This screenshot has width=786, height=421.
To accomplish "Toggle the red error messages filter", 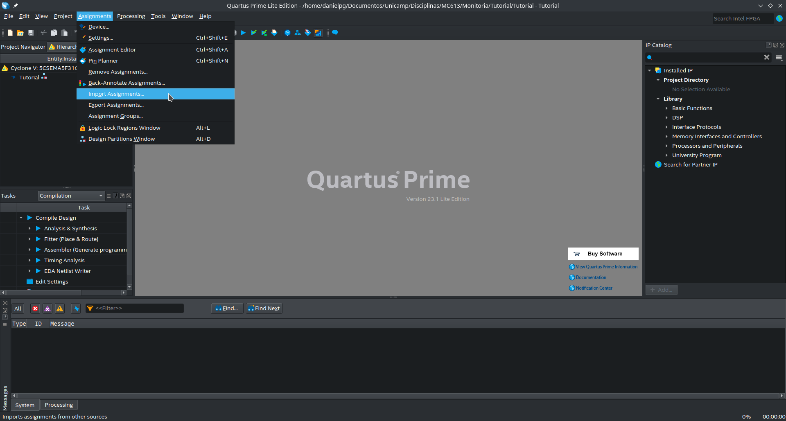I will [x=35, y=309].
